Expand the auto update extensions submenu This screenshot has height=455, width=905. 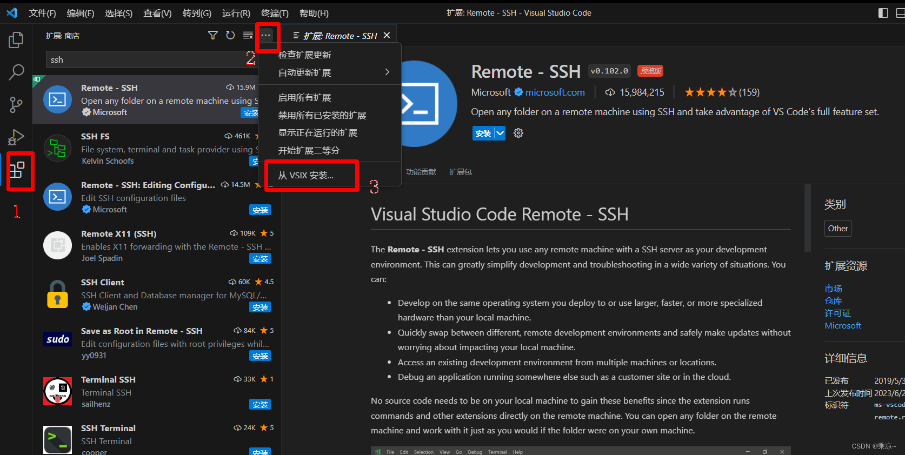coord(330,72)
